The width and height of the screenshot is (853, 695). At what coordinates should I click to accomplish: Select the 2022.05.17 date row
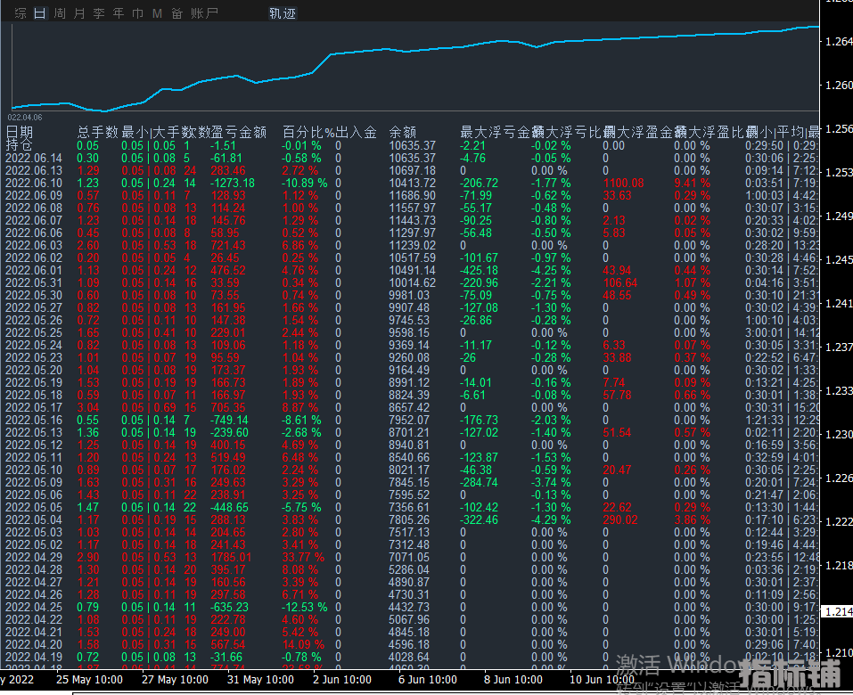tap(34, 408)
